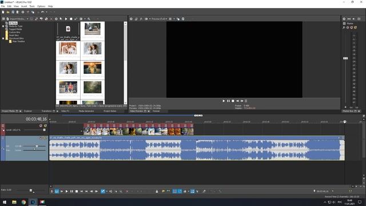Create a new project from main toolbar

click(3, 12)
